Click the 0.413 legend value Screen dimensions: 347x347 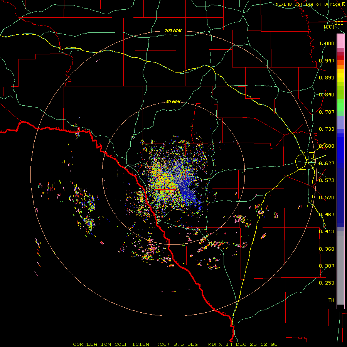(327, 232)
